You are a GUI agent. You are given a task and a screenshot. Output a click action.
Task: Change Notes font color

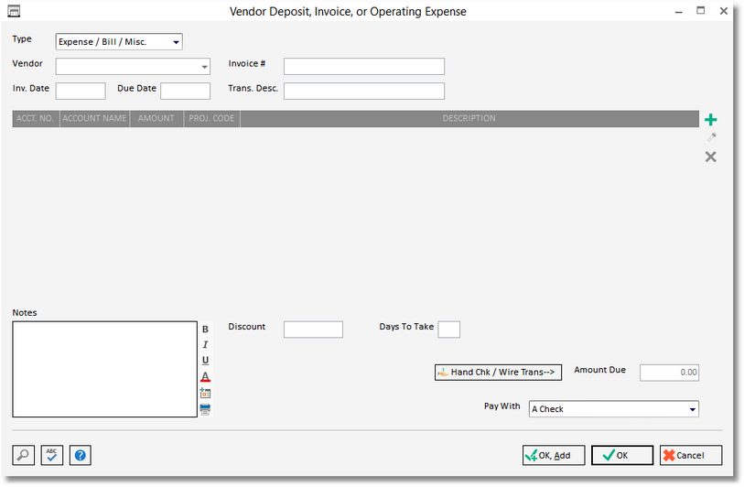pos(205,377)
